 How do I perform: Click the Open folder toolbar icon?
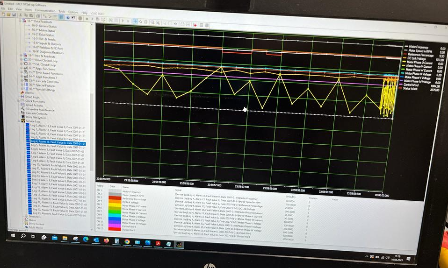click(9, 14)
